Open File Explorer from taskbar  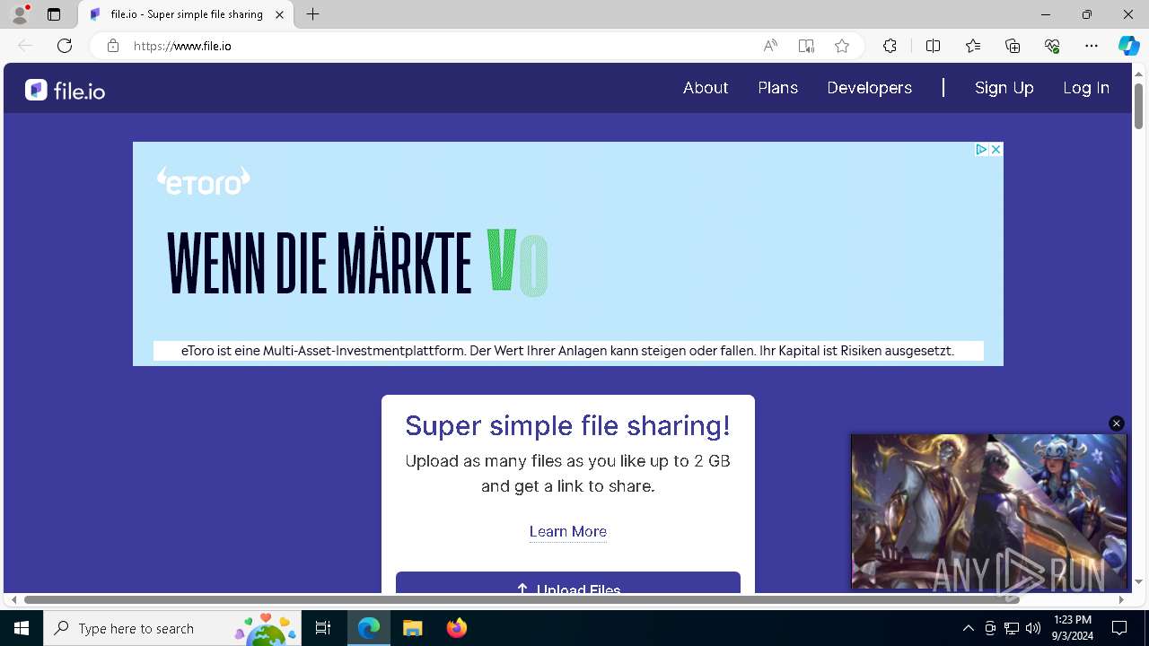click(x=412, y=628)
